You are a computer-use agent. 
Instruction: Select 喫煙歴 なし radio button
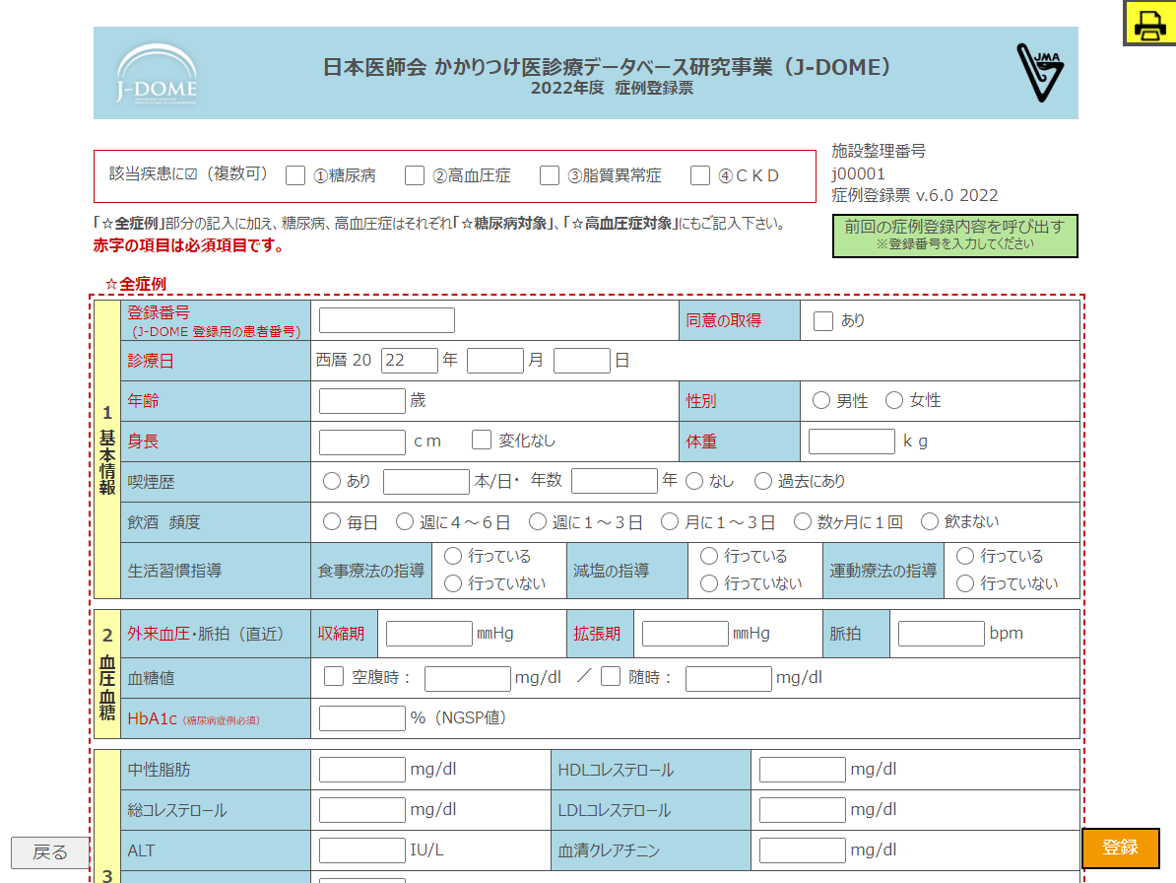[x=694, y=481]
